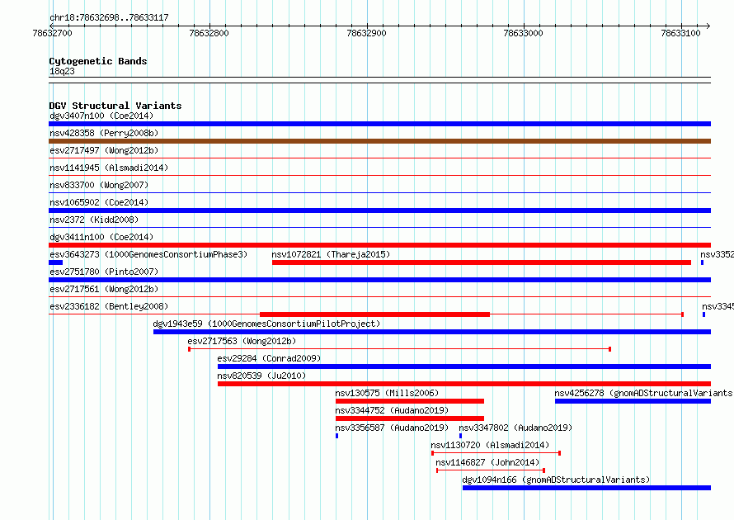Click the red nsv130575 variant bar
Viewport: 734px width, 520px height.
coord(410,401)
